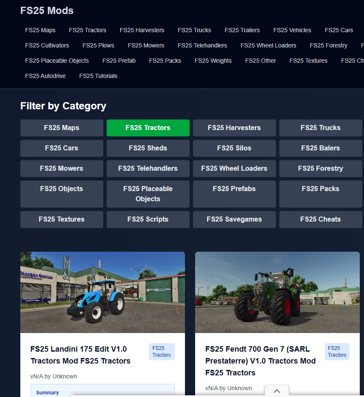364x397 pixels.
Task: Click 'vN/A by Unknown' under Fendt title
Action: pyautogui.click(x=229, y=389)
